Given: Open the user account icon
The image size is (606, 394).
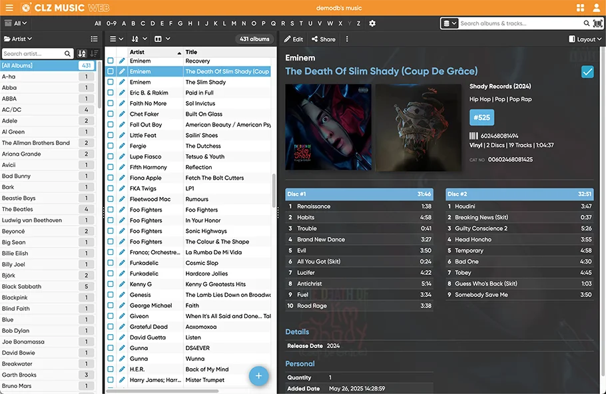Looking at the screenshot, I should [x=597, y=8].
